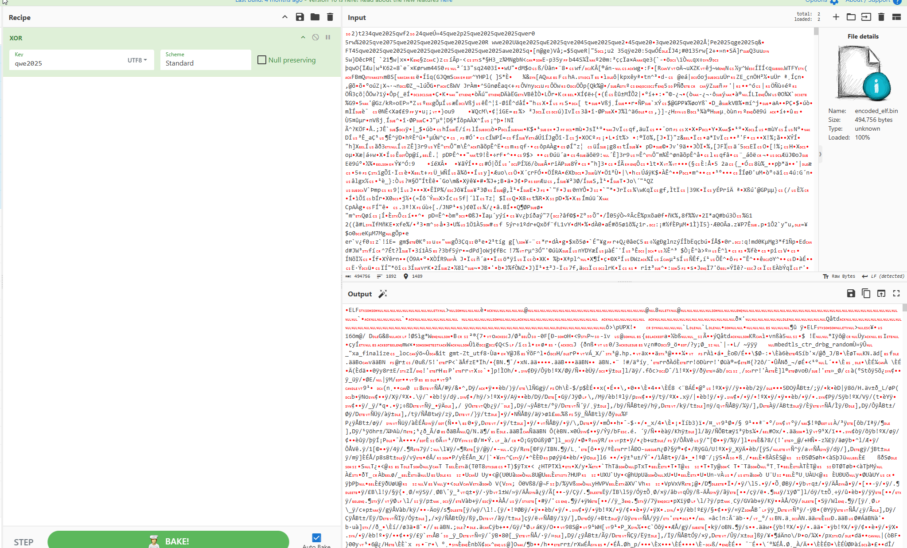Clear the recipe with the trash icon
This screenshot has height=548, width=907.
[330, 17]
